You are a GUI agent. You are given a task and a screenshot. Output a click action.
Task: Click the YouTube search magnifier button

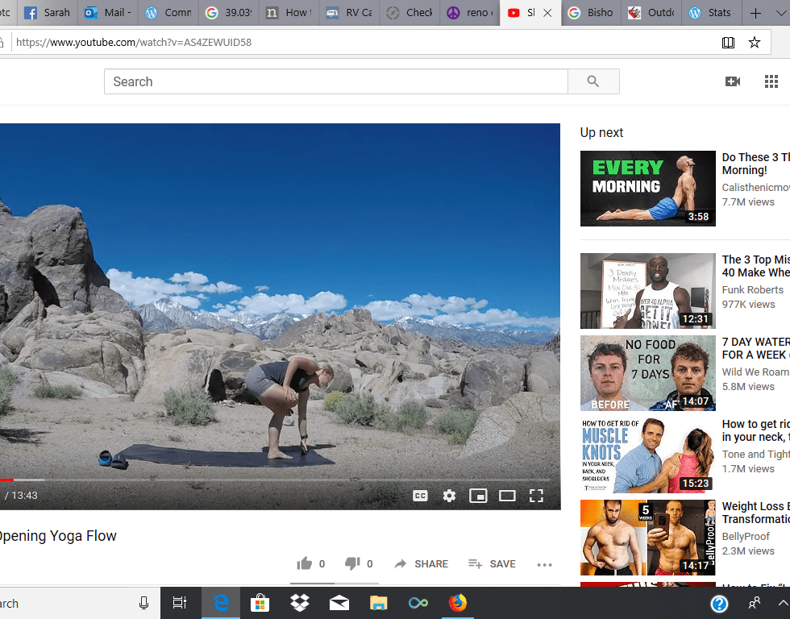[x=593, y=81]
